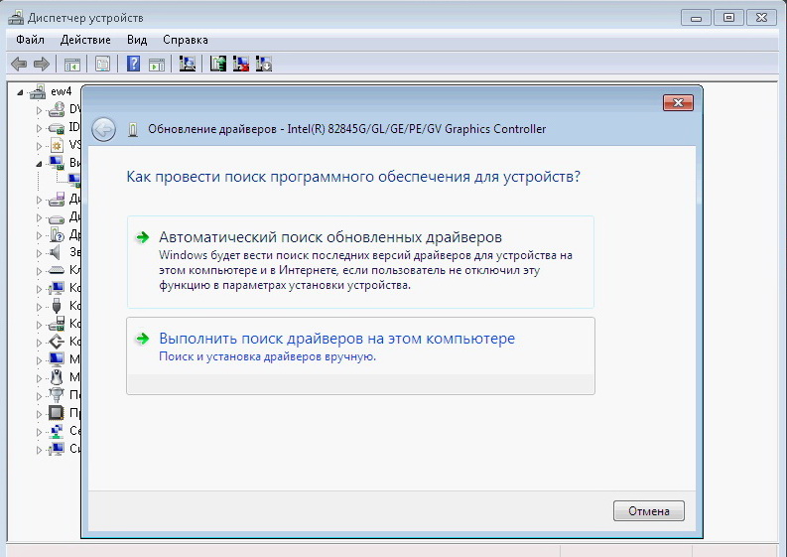
Task: Select the network adapters icon
Action: click(x=57, y=431)
